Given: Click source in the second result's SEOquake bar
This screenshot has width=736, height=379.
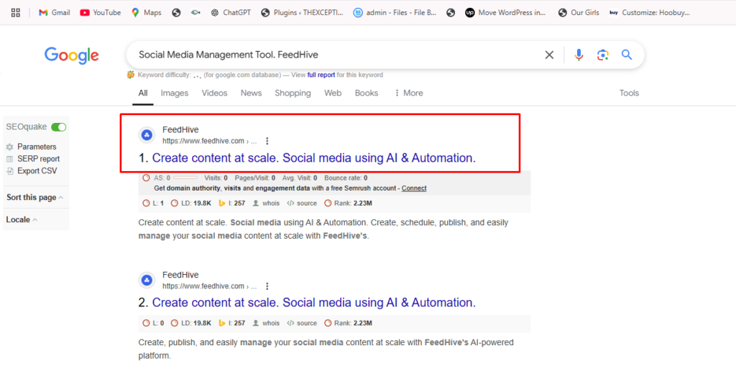Looking at the screenshot, I should [302, 323].
